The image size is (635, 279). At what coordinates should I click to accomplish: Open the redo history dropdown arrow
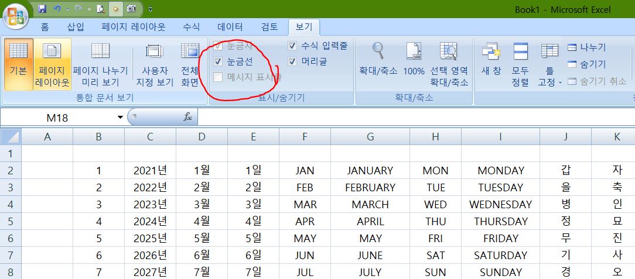(88, 9)
